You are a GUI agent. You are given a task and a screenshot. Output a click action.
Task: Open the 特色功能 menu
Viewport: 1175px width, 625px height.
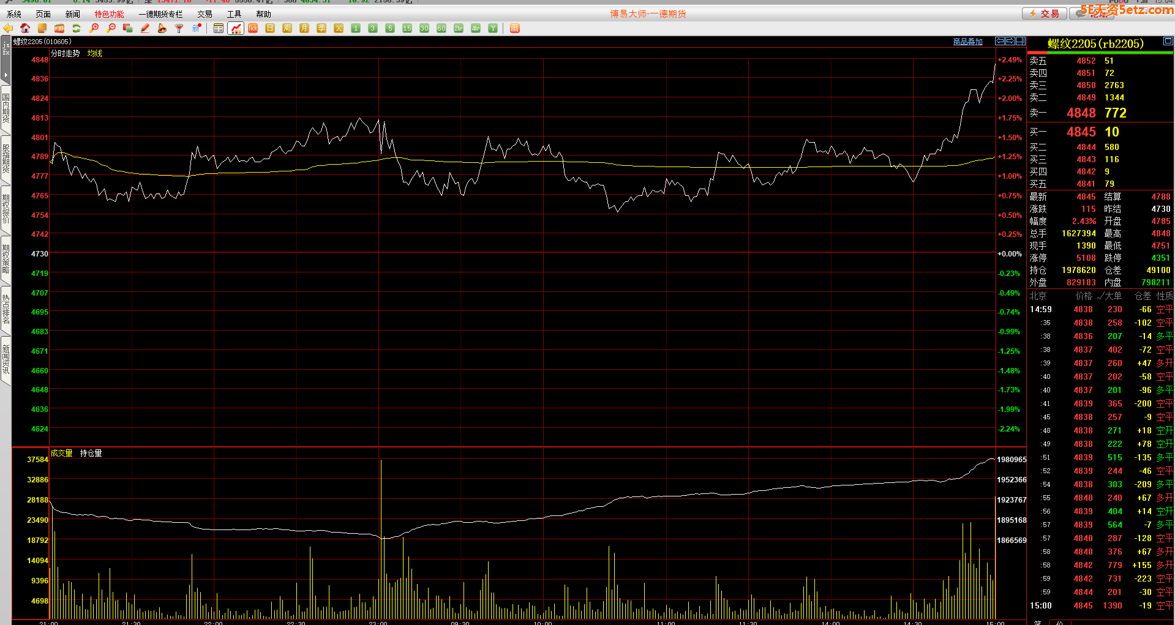click(x=109, y=14)
